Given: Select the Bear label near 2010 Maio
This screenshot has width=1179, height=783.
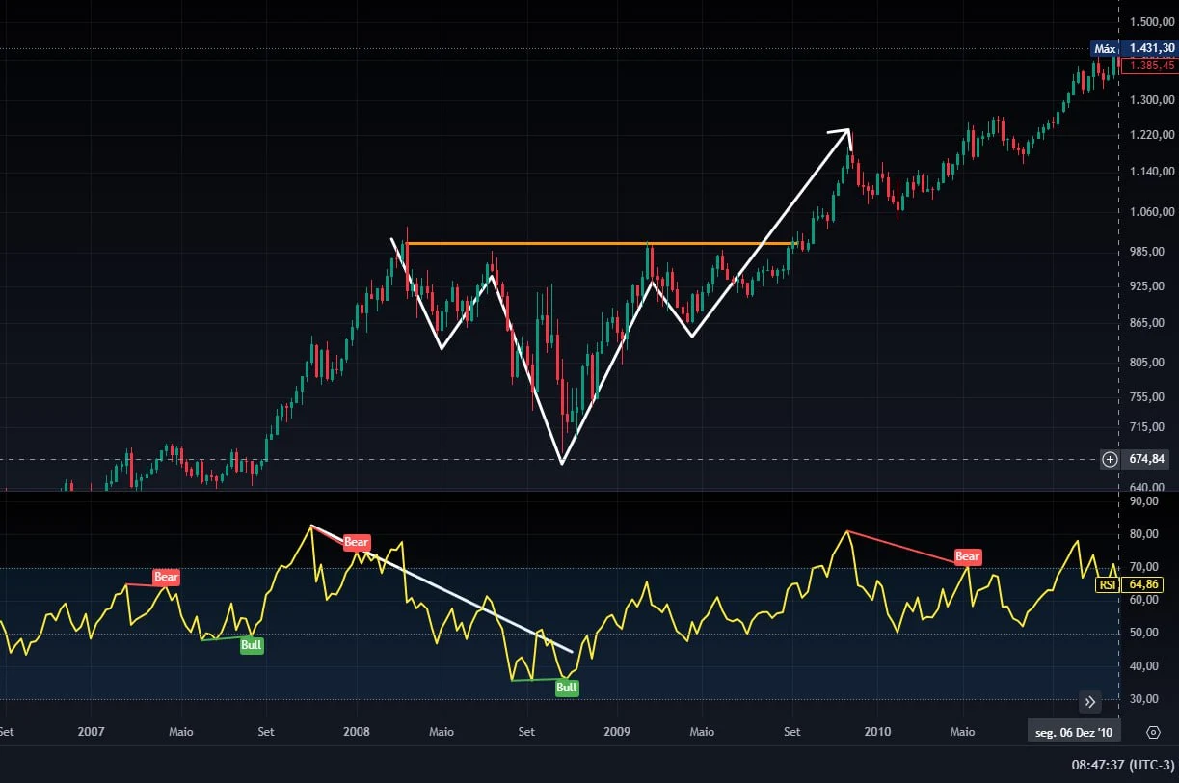Looking at the screenshot, I should tap(967, 556).
